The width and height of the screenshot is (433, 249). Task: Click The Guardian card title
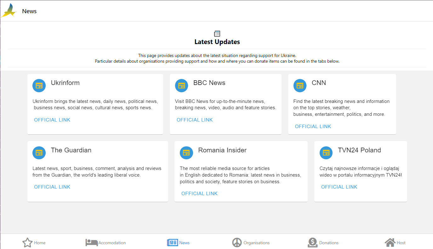pyautogui.click(x=71, y=150)
